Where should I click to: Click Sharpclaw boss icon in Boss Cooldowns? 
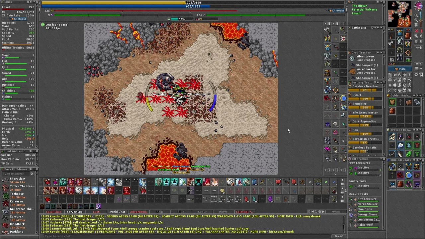5,180
